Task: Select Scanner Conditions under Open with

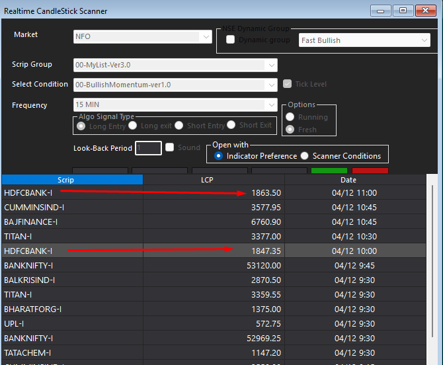Action: [304, 155]
